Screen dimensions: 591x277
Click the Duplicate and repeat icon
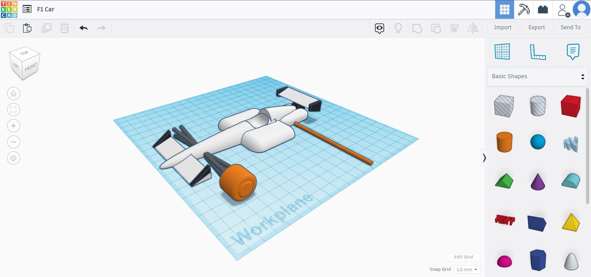pyautogui.click(x=46, y=28)
